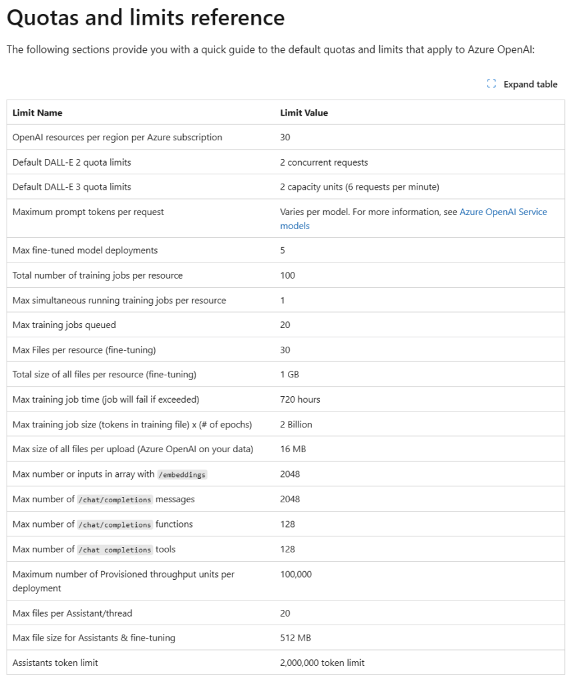This screenshot has height=684, width=571.
Task: Click the Default DALL-E 2 quota limits cell
Action: coord(71,162)
